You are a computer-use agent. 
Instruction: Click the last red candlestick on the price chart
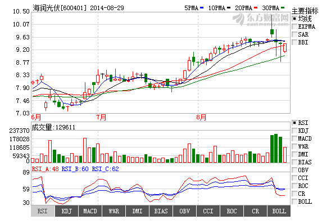pos(285,47)
